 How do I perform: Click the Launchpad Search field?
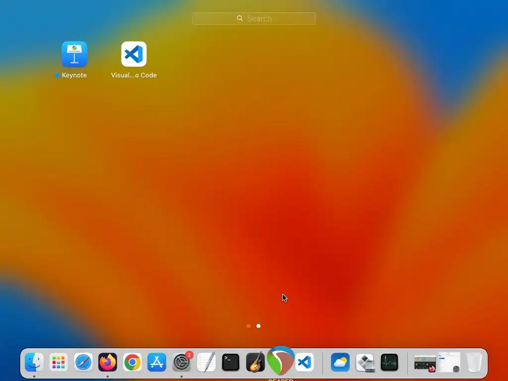pos(254,18)
